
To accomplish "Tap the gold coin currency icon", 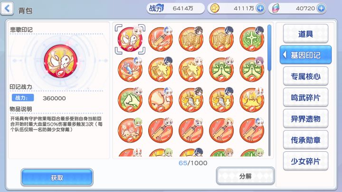I will tap(215, 9).
